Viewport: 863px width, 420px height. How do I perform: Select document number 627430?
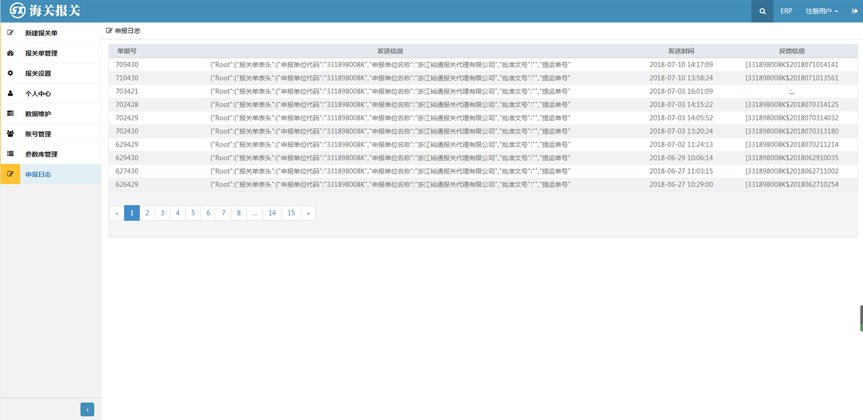[127, 171]
